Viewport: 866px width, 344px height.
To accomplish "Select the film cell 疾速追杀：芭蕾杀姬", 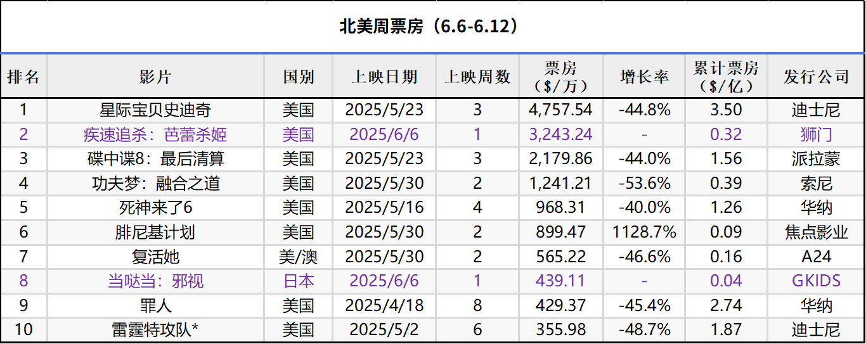I will point(155,134).
